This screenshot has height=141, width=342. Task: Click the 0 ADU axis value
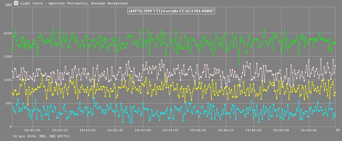tap(11, 127)
